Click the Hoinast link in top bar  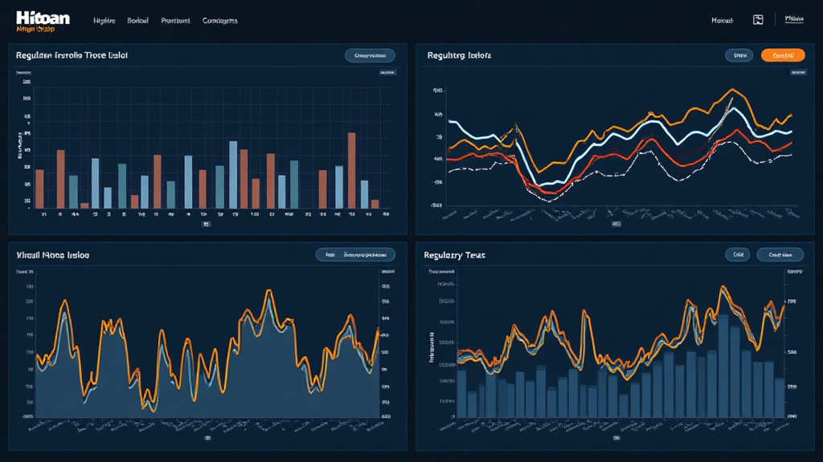tap(722, 21)
